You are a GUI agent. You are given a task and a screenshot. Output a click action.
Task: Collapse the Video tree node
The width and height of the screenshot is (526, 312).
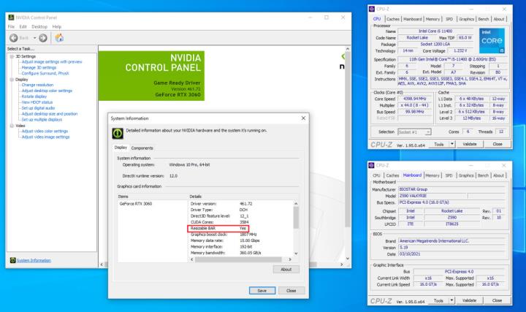tap(12, 126)
